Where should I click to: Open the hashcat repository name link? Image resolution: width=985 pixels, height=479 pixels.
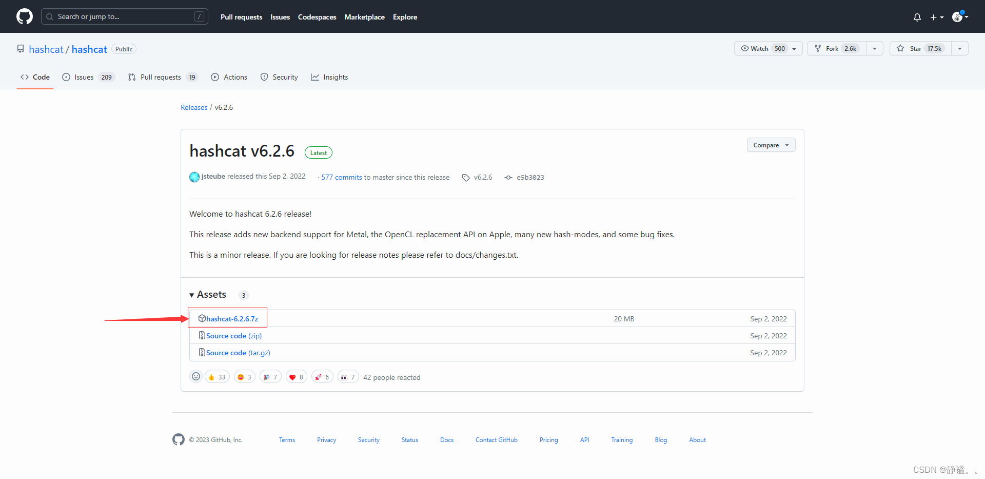coord(89,49)
